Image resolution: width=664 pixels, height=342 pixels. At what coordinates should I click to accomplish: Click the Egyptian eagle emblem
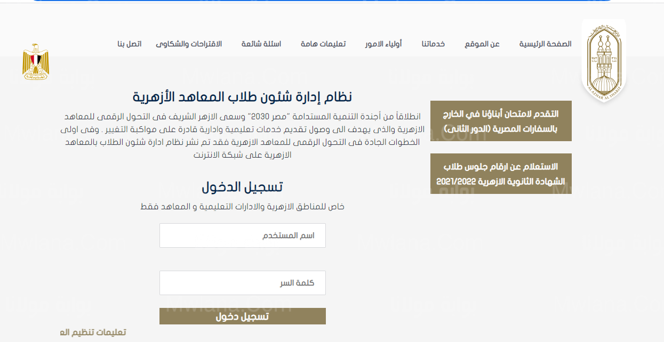[x=36, y=62]
